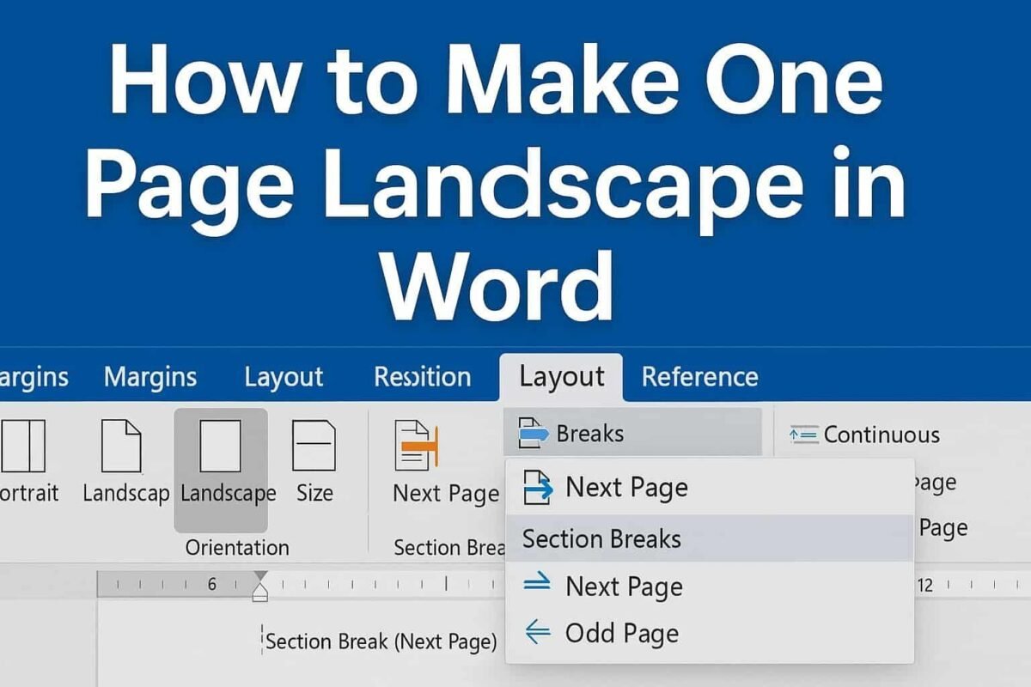Expand the Breaks dropdown by its label
1031x687 pixels.
tap(590, 435)
